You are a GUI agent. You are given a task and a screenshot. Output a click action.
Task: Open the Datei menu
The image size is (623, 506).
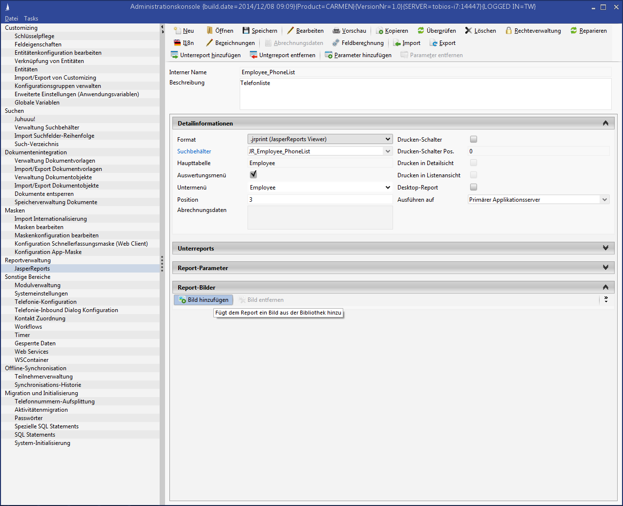[11, 19]
